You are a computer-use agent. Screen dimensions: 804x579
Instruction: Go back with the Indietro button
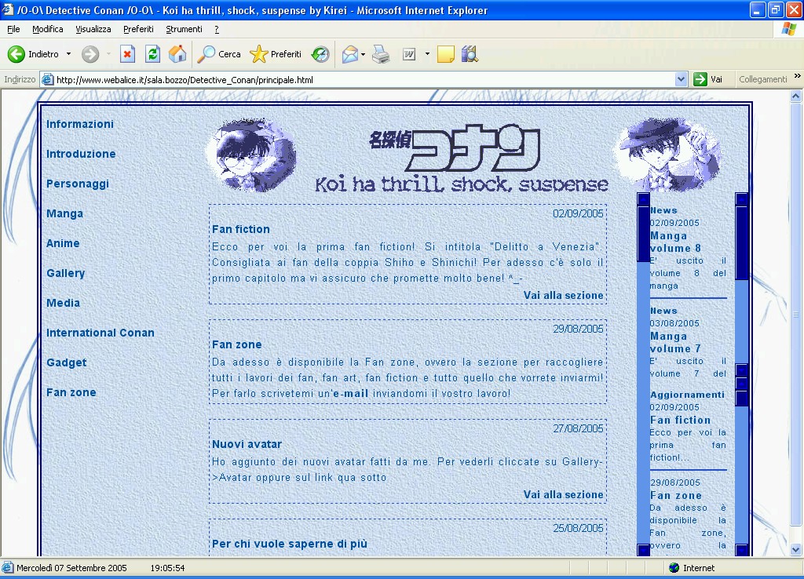[x=34, y=54]
